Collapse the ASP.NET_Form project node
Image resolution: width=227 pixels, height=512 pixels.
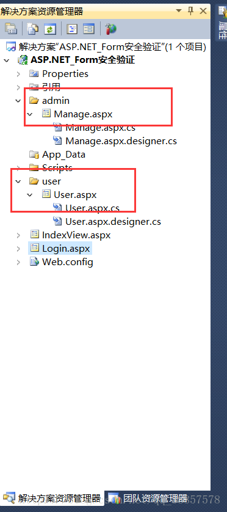[x=7, y=60]
